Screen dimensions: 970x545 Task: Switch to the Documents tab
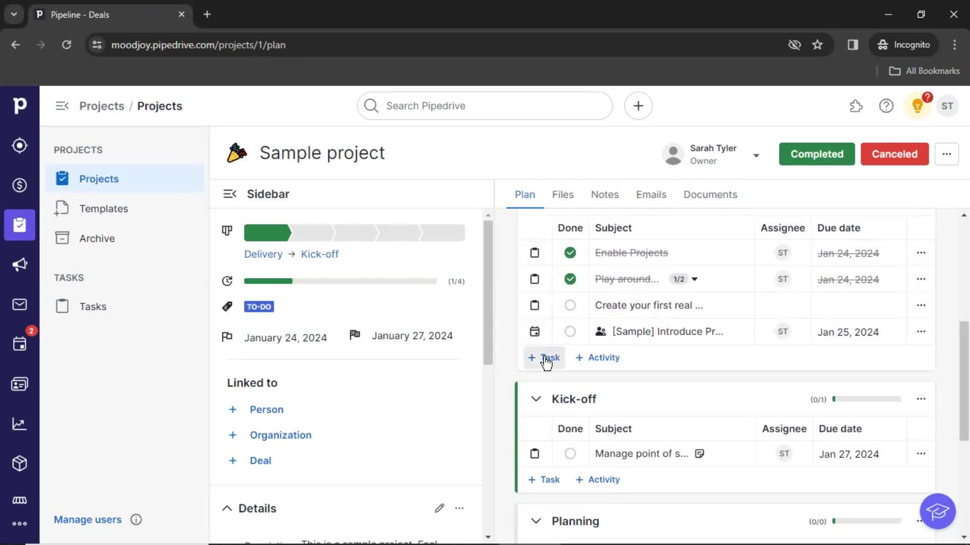click(710, 194)
